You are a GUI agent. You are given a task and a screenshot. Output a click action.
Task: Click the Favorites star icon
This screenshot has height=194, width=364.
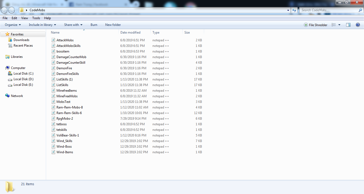(7, 34)
